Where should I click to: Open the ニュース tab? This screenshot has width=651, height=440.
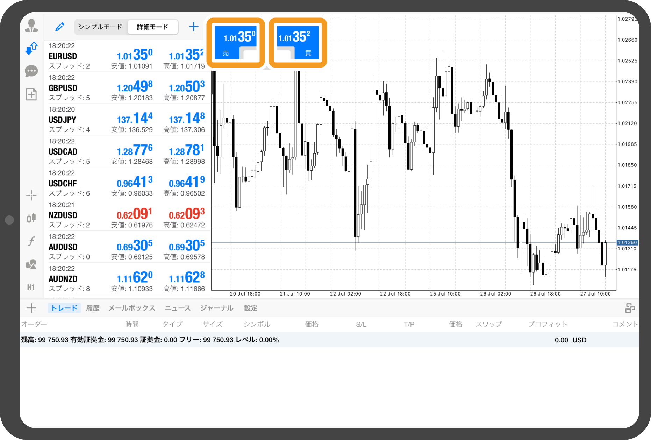tap(178, 308)
